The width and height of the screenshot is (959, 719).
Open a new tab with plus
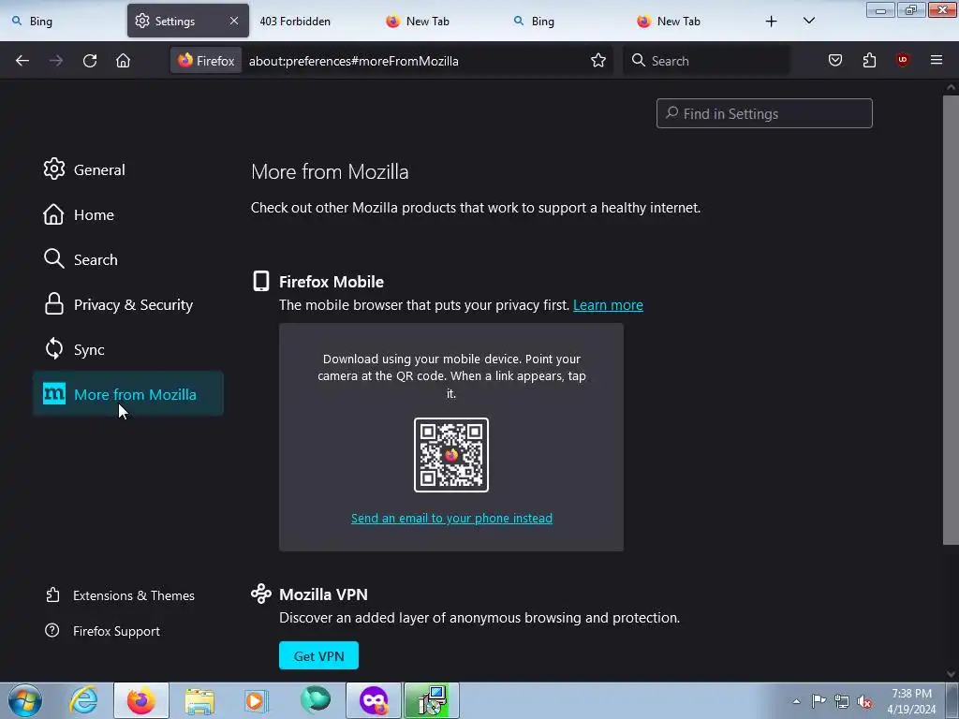coord(772,22)
